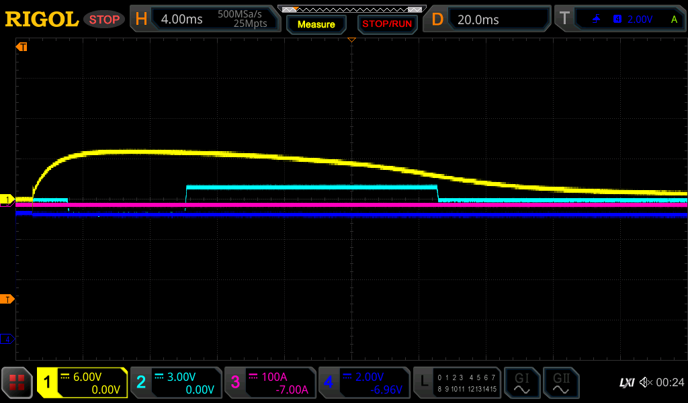This screenshot has width=688, height=403.
Task: Open the GI signal generator
Action: click(521, 383)
